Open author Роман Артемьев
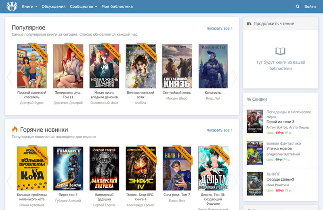This screenshot has width=323, height=210. click(x=32, y=205)
